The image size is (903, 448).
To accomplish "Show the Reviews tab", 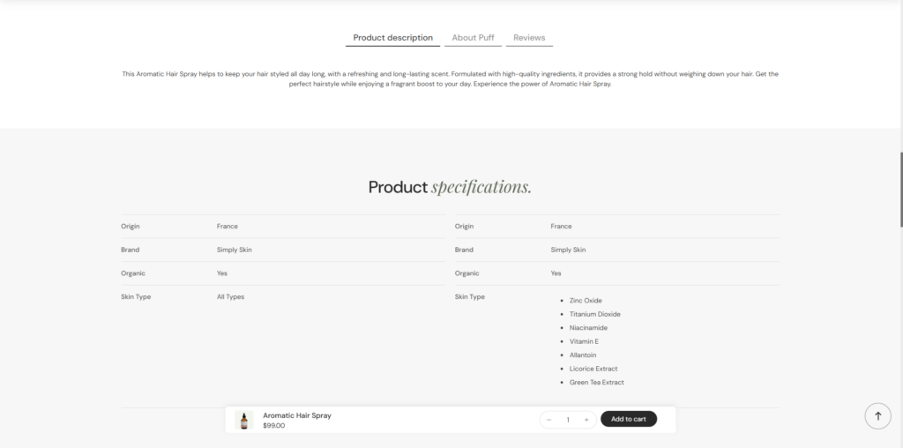I will pyautogui.click(x=529, y=38).
